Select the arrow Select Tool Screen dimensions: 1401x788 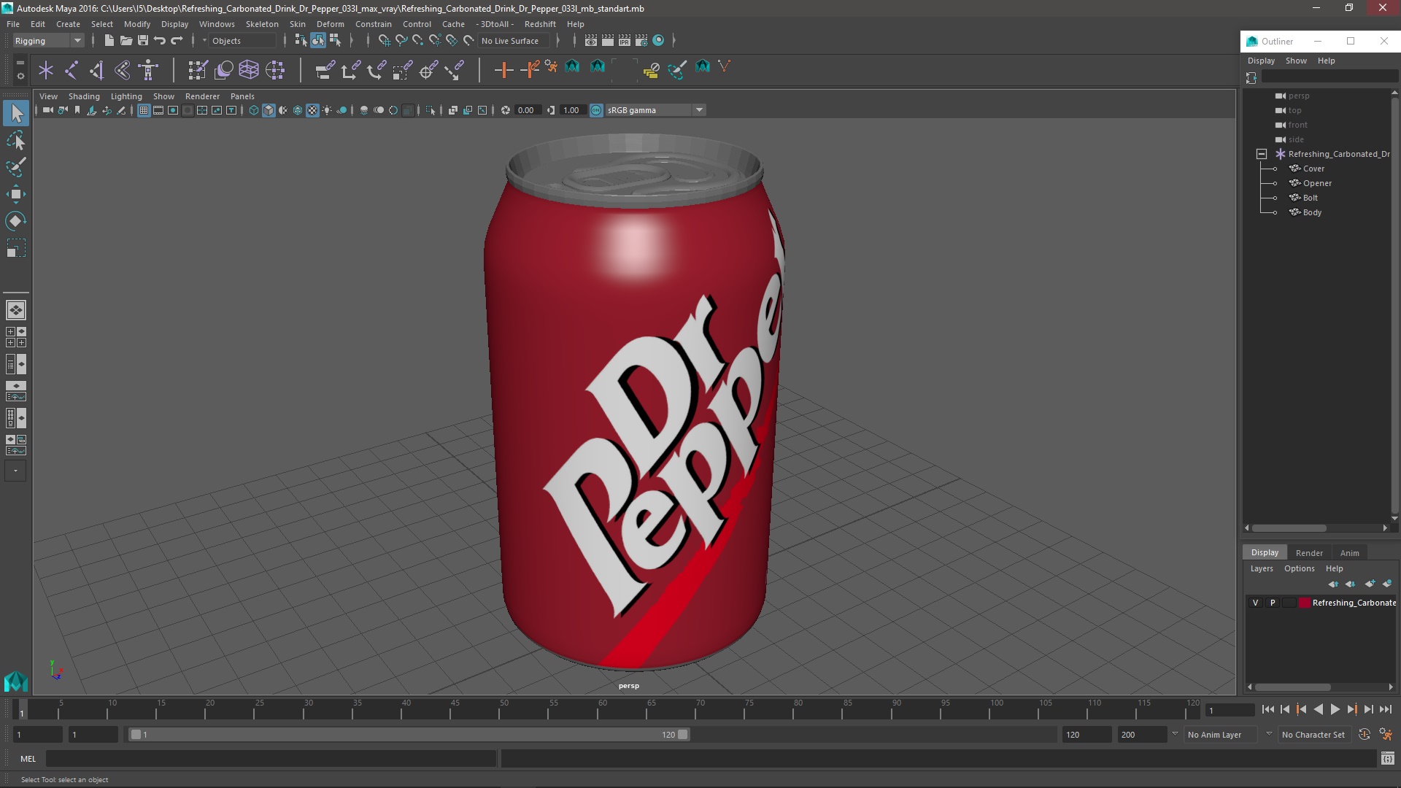(x=16, y=113)
